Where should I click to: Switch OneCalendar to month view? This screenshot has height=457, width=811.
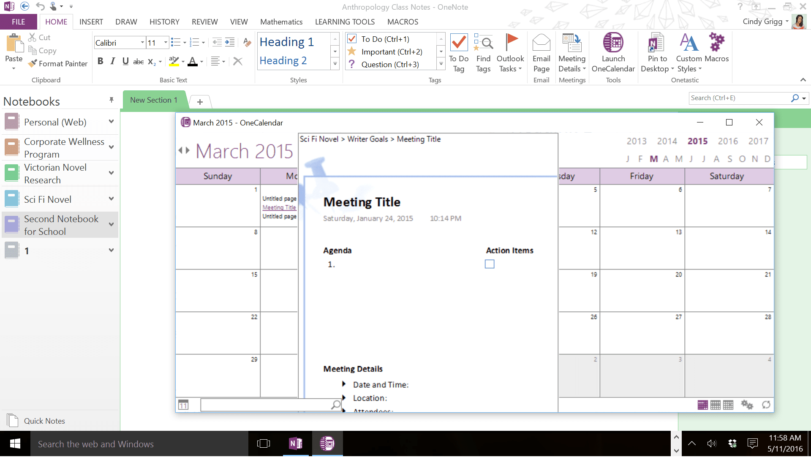tap(702, 405)
